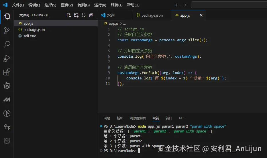Refresh the Explorer file list
This screenshot has height=158, width=267.
tap(84, 15)
